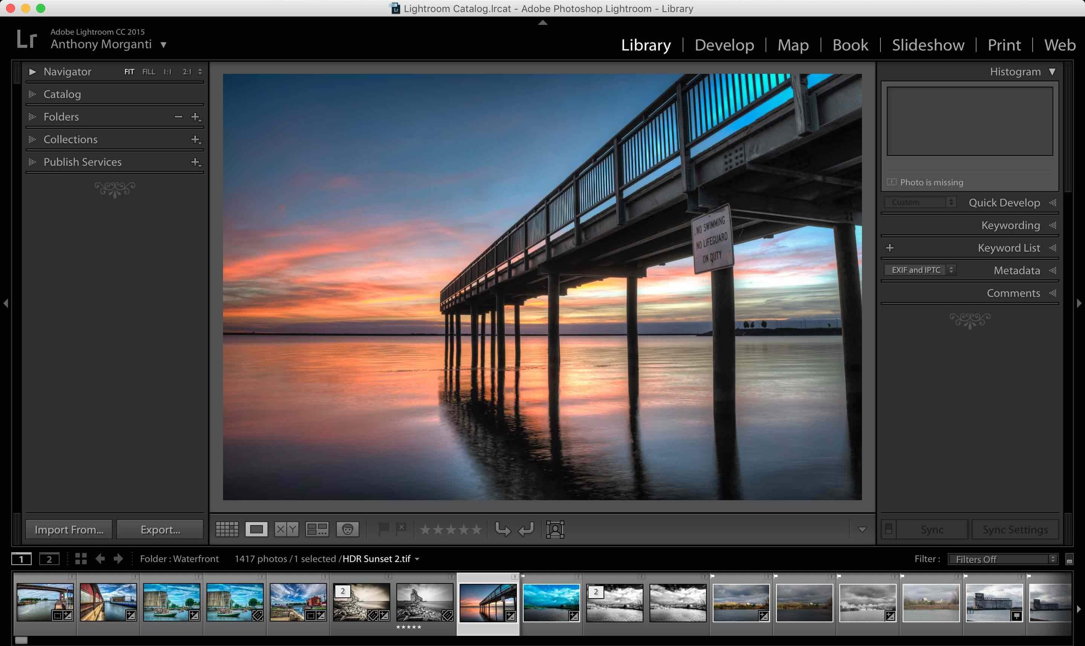1085x646 pixels.
Task: Select the People view icon in toolbar
Action: click(x=348, y=529)
